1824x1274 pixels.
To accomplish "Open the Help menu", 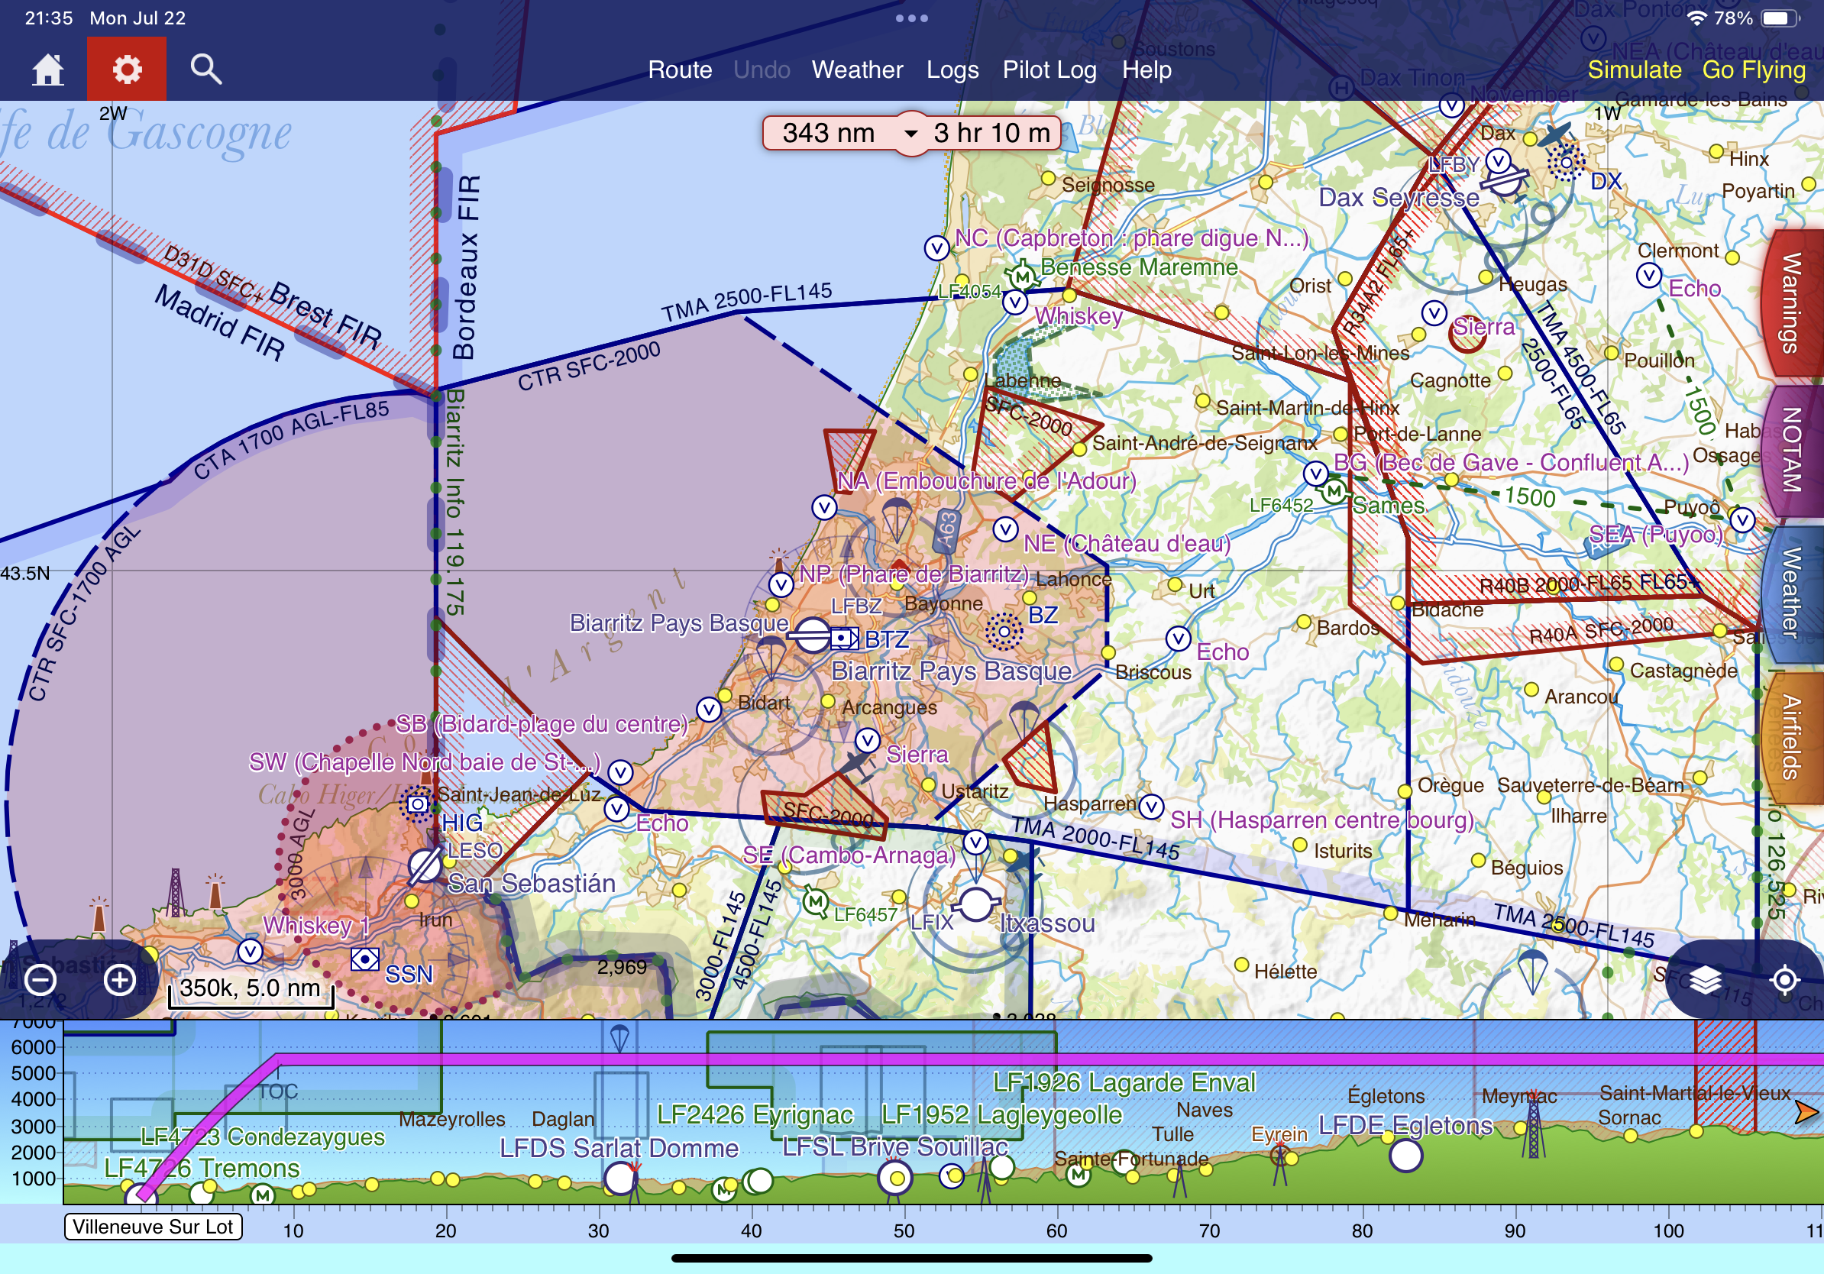I will 1146,70.
